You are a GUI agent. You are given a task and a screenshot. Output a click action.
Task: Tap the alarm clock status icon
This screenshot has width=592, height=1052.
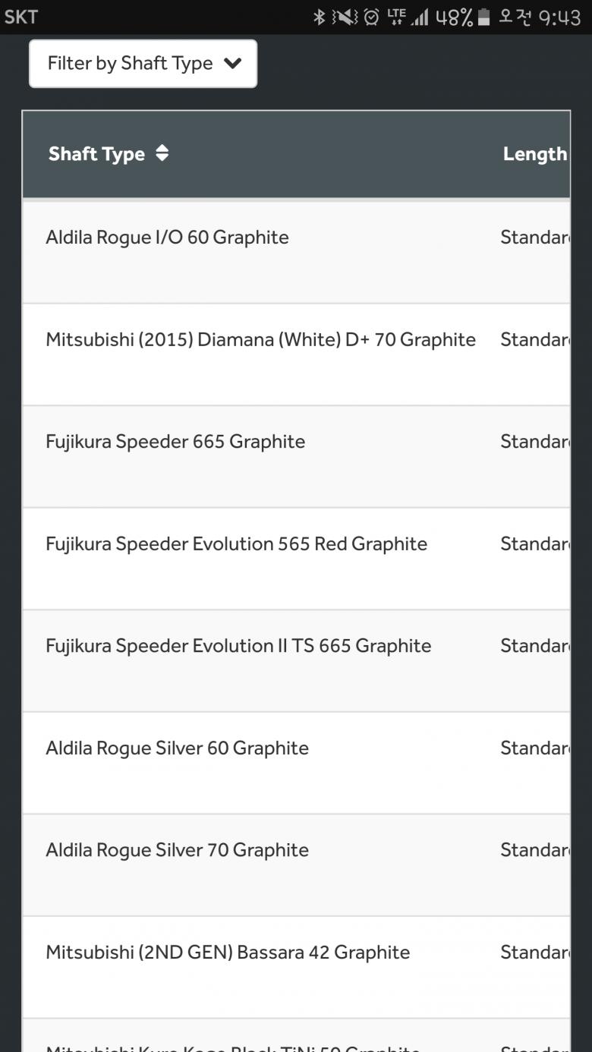pyautogui.click(x=371, y=17)
